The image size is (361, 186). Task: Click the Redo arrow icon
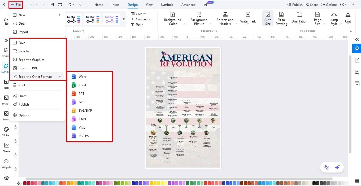43,4
